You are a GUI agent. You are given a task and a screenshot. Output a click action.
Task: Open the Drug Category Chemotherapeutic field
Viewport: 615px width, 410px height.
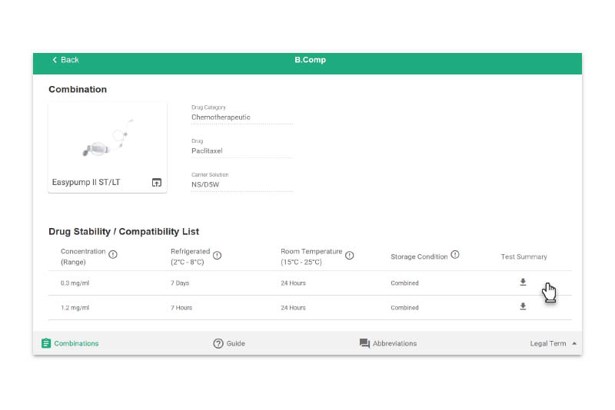(242, 114)
